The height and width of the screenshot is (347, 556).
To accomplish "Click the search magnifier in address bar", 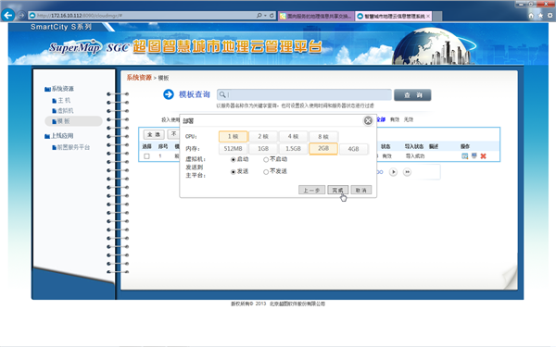I will pyautogui.click(x=259, y=16).
